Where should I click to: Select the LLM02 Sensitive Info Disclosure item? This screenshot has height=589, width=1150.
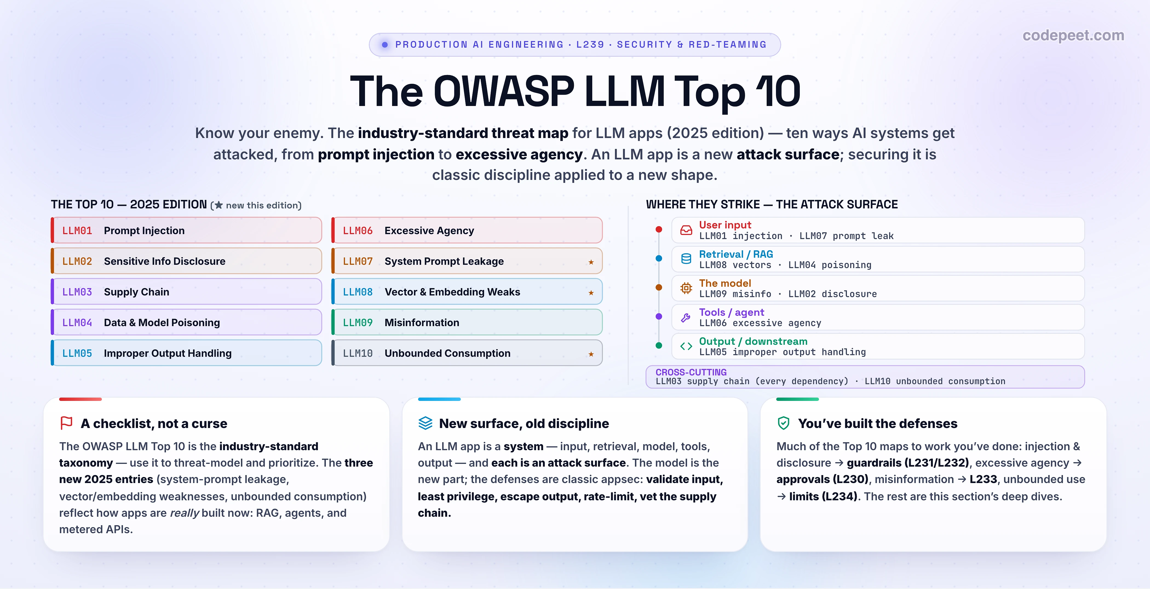point(186,261)
